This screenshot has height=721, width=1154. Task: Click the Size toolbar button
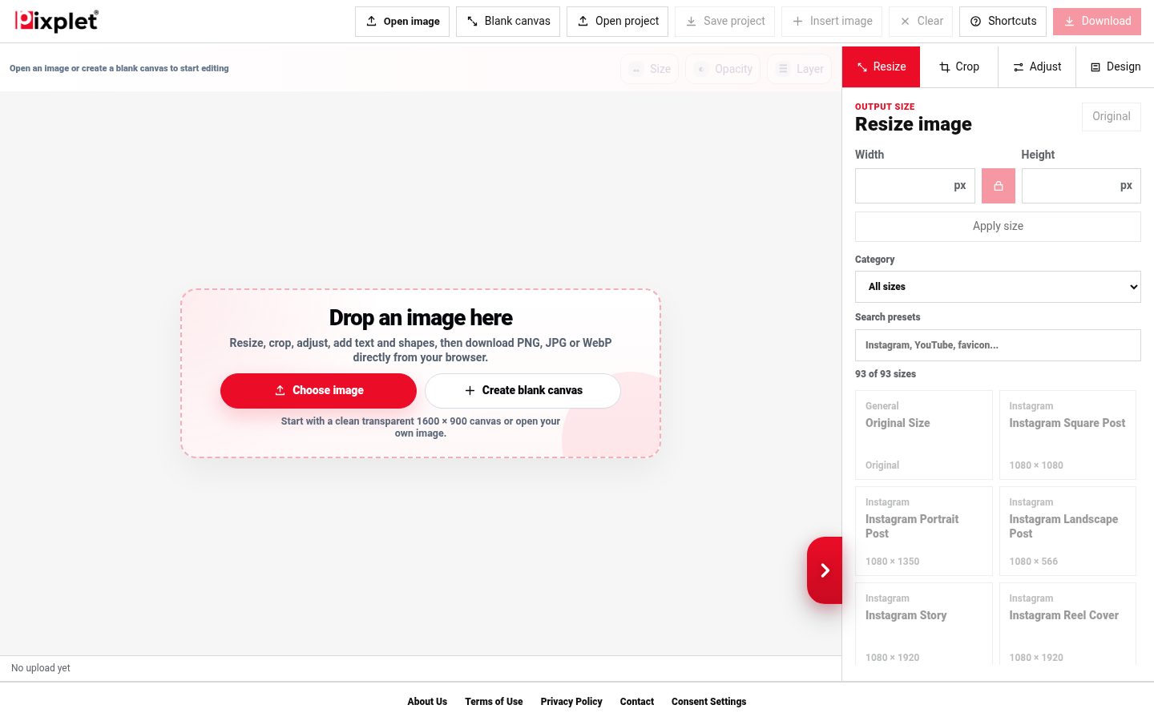[650, 69]
